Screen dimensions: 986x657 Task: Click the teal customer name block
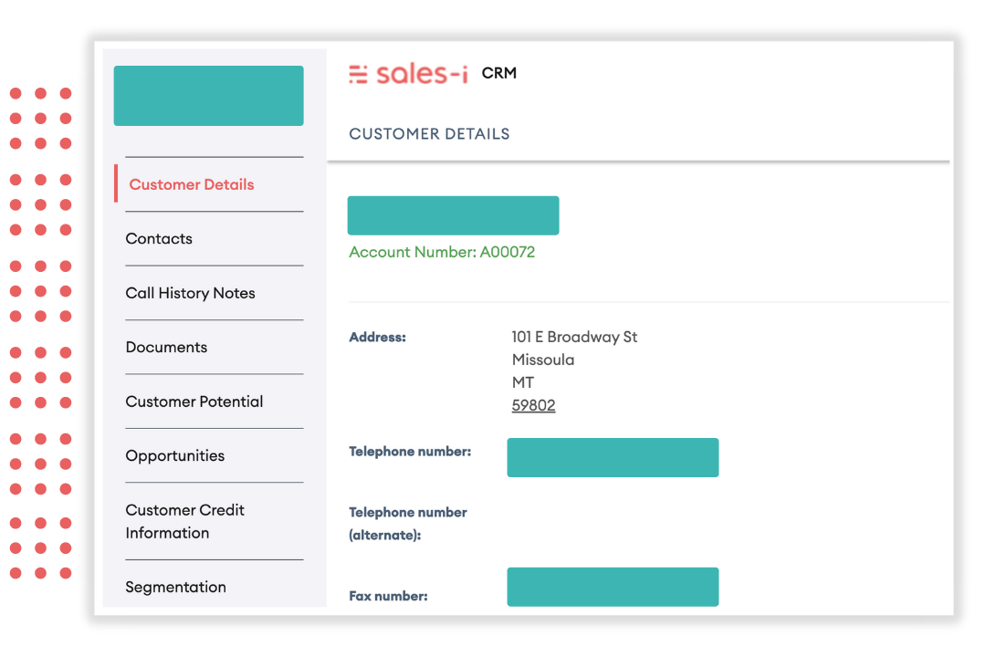coord(453,215)
